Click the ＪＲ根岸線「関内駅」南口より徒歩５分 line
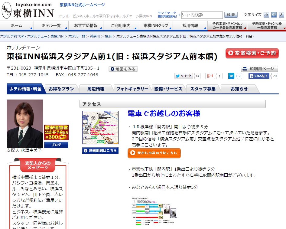 (168, 127)
